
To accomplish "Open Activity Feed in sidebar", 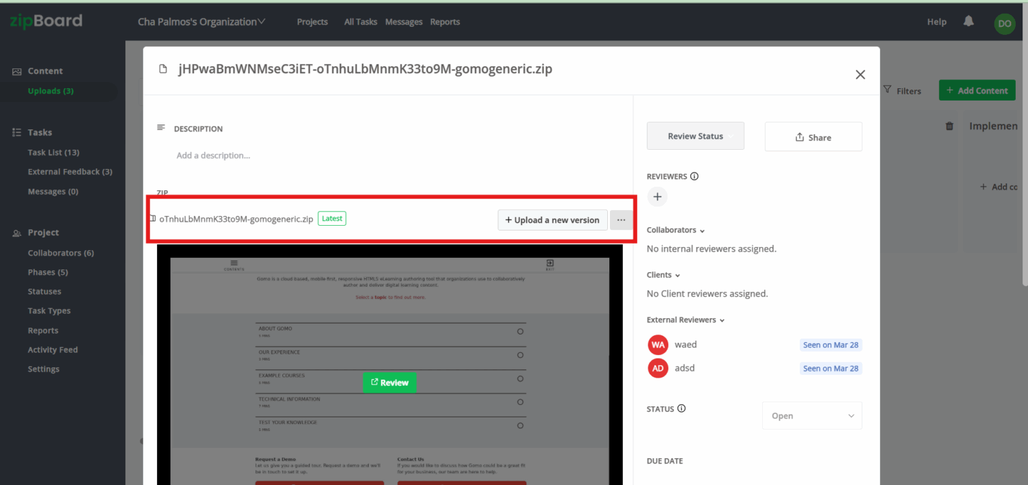I will pyautogui.click(x=53, y=350).
